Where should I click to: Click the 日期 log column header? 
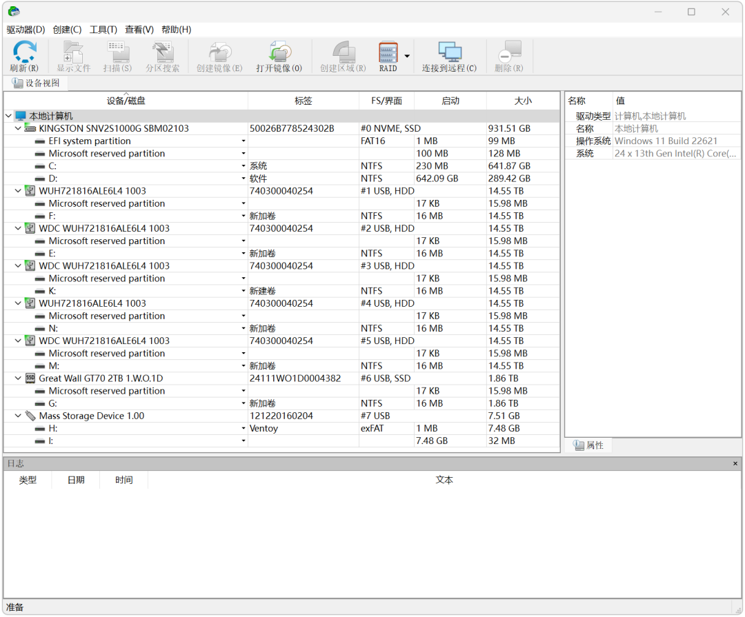click(76, 481)
